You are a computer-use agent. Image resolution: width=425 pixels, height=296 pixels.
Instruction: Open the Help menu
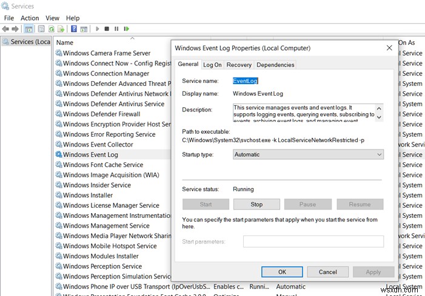point(73,18)
